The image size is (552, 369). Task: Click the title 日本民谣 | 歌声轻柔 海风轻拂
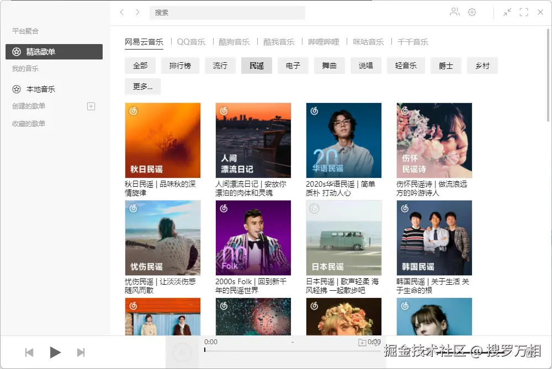point(342,286)
